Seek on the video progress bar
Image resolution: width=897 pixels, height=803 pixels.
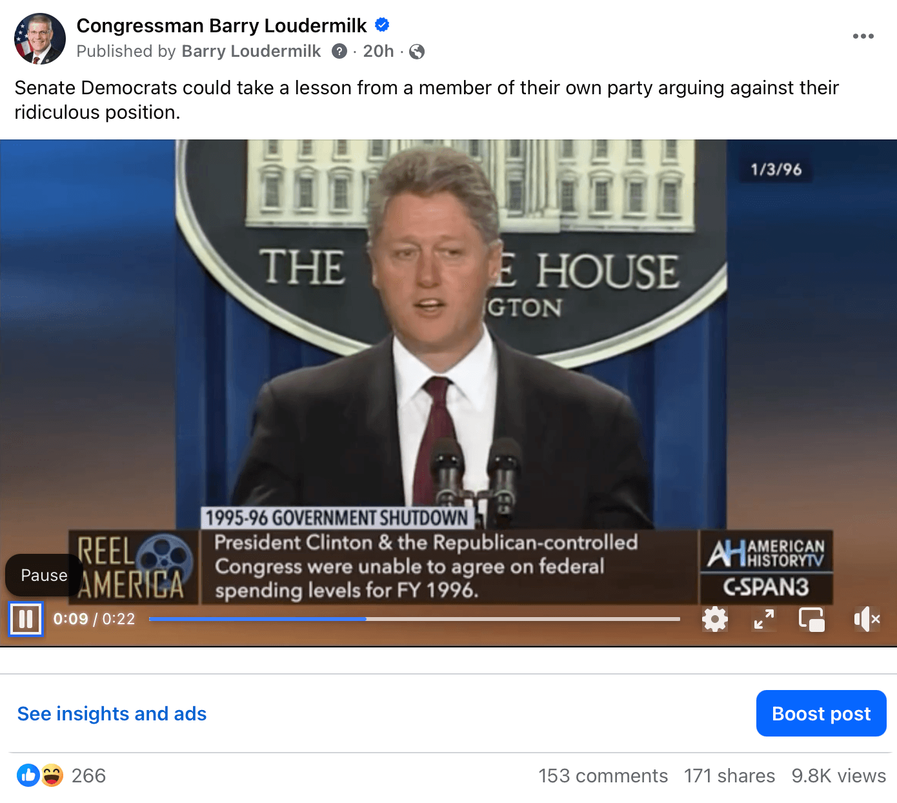coord(414,619)
